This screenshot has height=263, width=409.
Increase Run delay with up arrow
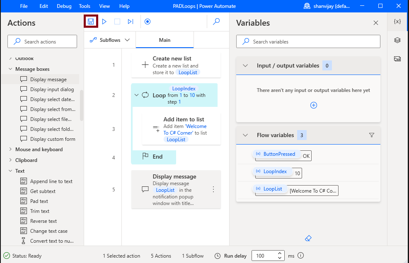click(x=280, y=253)
